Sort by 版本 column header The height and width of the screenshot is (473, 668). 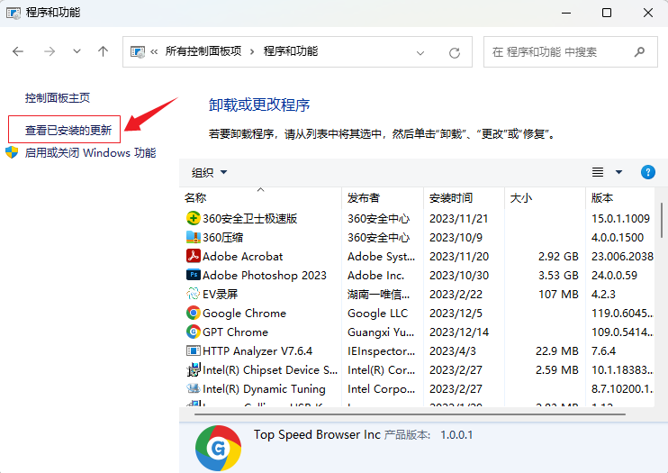(x=620, y=197)
